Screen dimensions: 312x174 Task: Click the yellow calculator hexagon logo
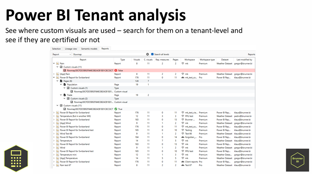pos(16,159)
